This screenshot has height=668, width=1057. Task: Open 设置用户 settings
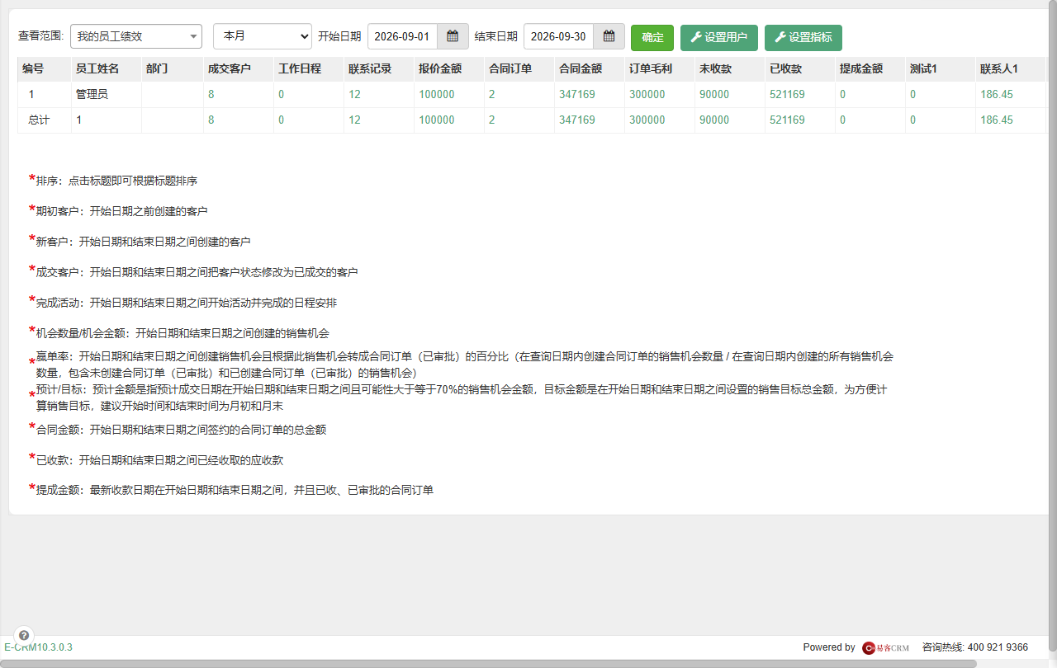719,37
